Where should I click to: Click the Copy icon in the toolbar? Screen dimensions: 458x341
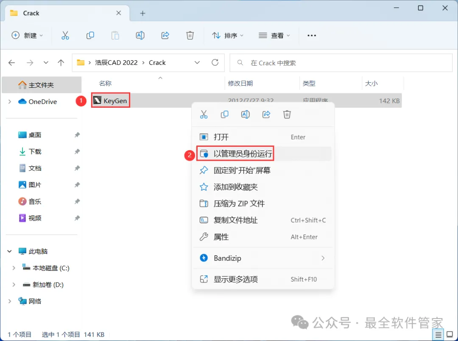[90, 35]
